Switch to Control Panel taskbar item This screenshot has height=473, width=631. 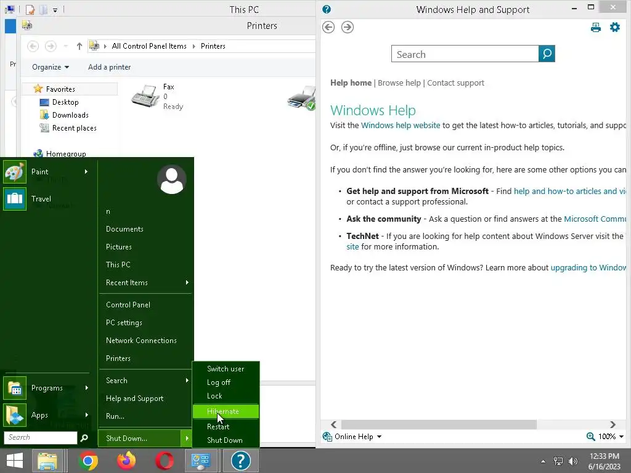[x=201, y=461]
